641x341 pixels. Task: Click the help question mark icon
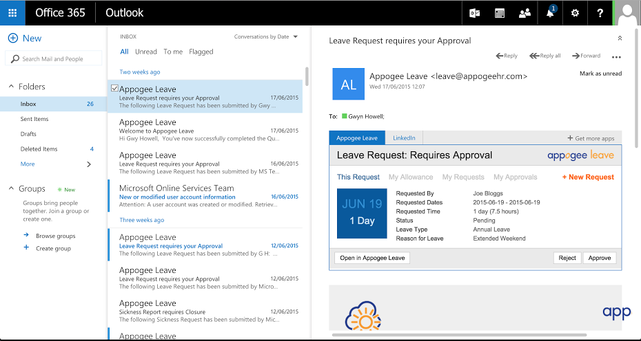[600, 13]
